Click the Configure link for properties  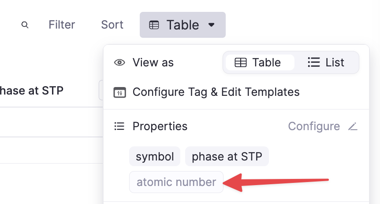pyautogui.click(x=314, y=127)
